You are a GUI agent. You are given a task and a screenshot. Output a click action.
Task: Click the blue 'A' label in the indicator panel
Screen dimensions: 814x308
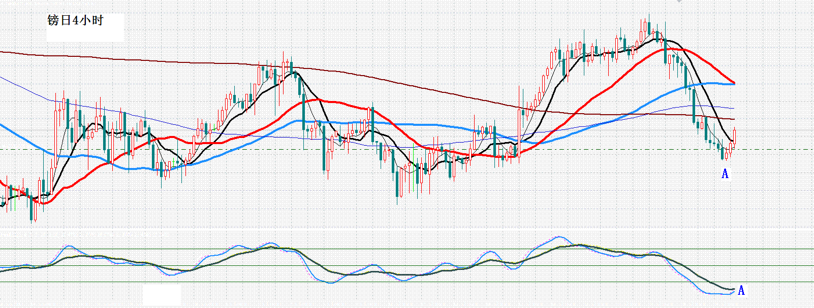(741, 291)
